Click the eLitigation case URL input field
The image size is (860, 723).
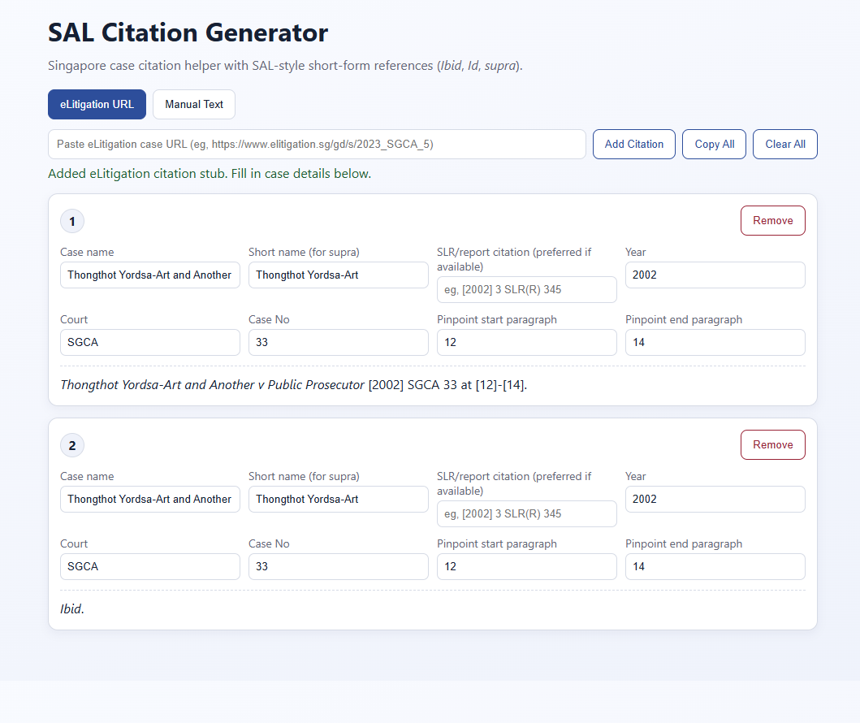(317, 144)
